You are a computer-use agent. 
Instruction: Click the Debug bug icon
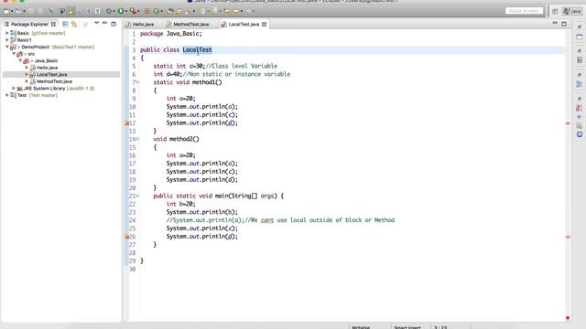108,11
